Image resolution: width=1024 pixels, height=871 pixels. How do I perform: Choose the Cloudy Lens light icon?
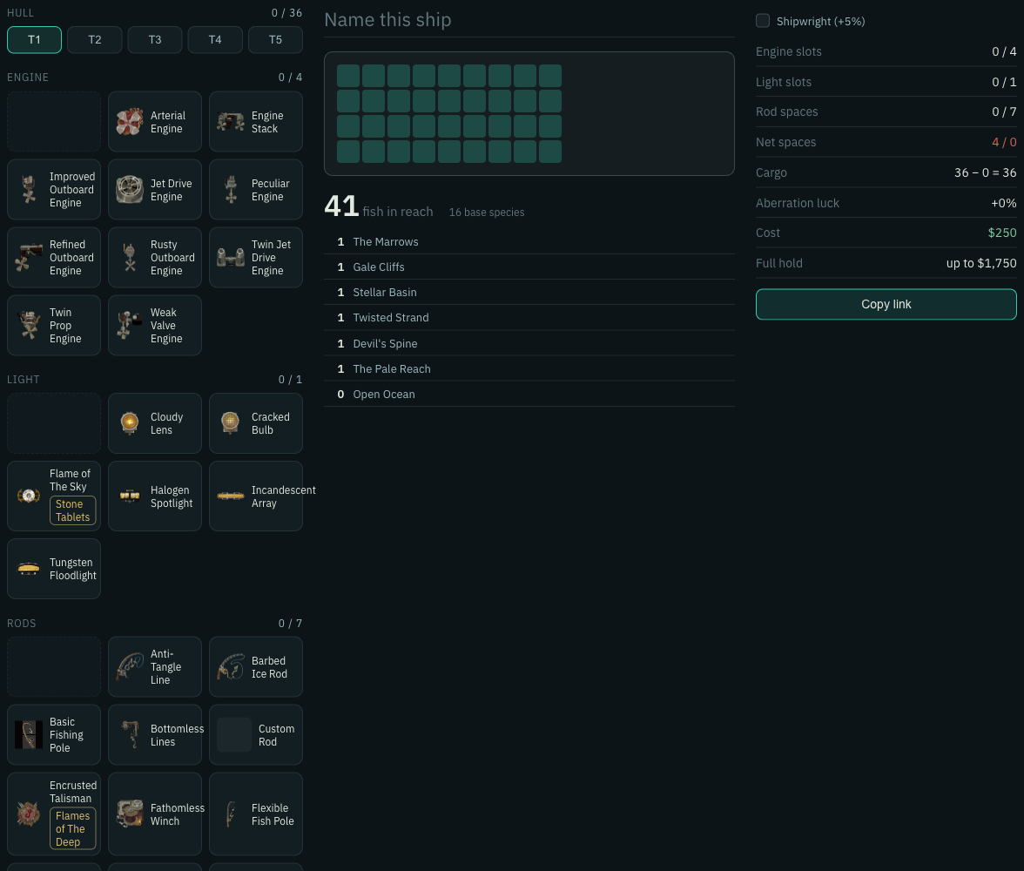point(129,423)
